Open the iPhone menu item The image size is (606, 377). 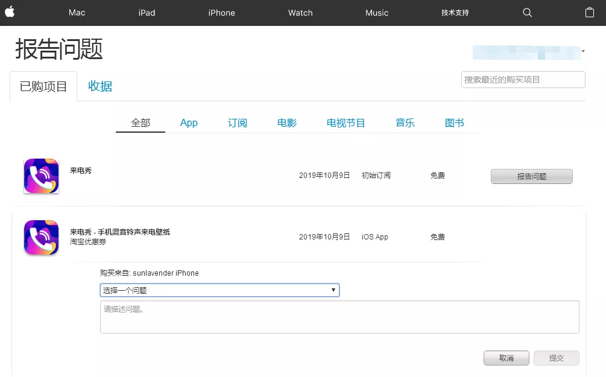[221, 13]
